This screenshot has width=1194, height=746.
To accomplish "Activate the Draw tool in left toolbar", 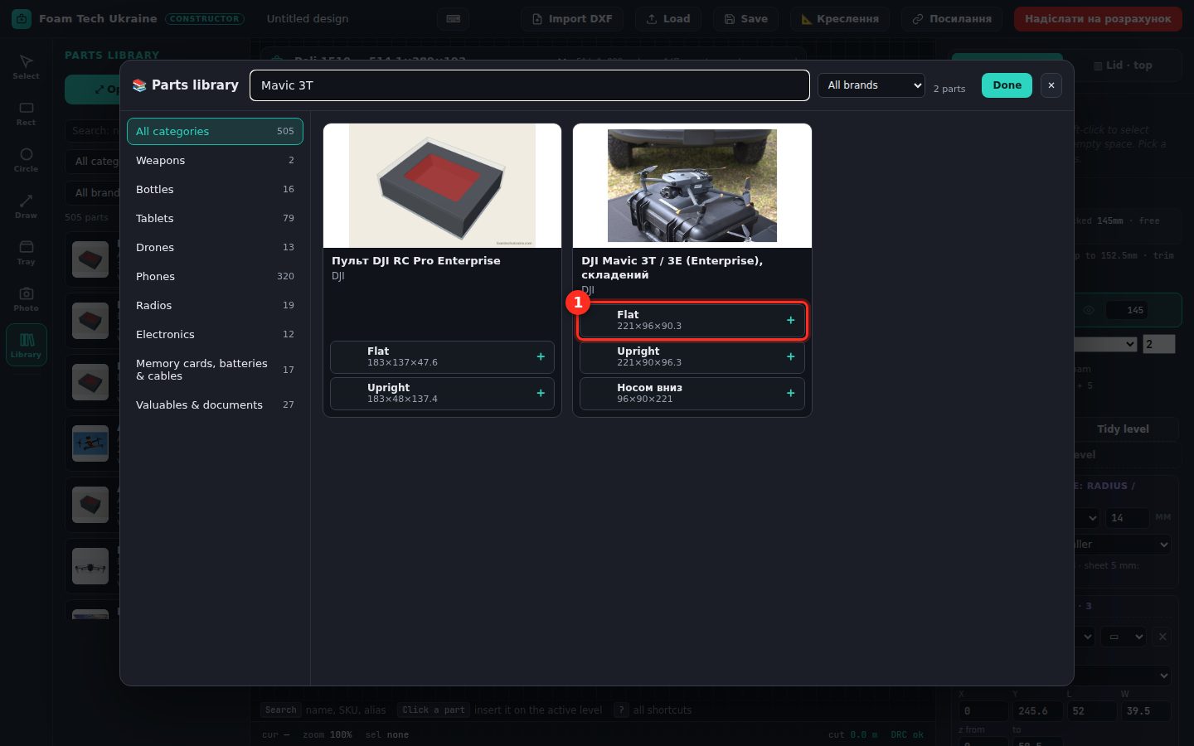I will click(26, 206).
